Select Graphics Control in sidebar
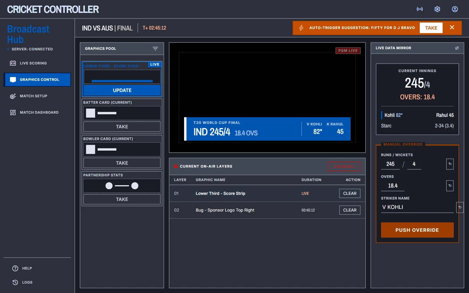 point(37,80)
